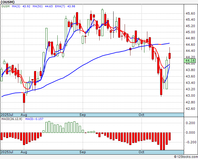Viewport: 198px width, 159px height.
Task: Click the EMA(7) value 43.98
Action: tap(71, 6)
